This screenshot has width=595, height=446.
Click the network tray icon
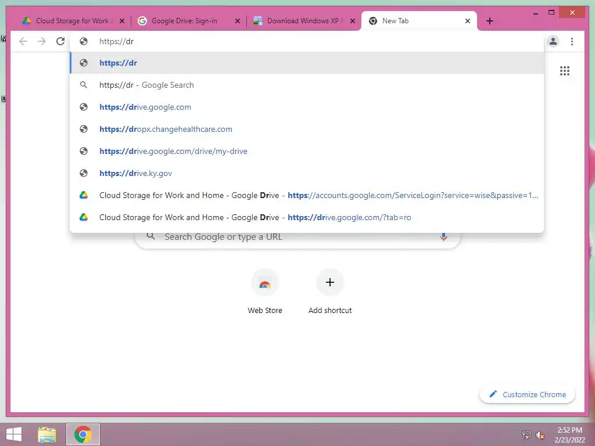click(x=526, y=434)
